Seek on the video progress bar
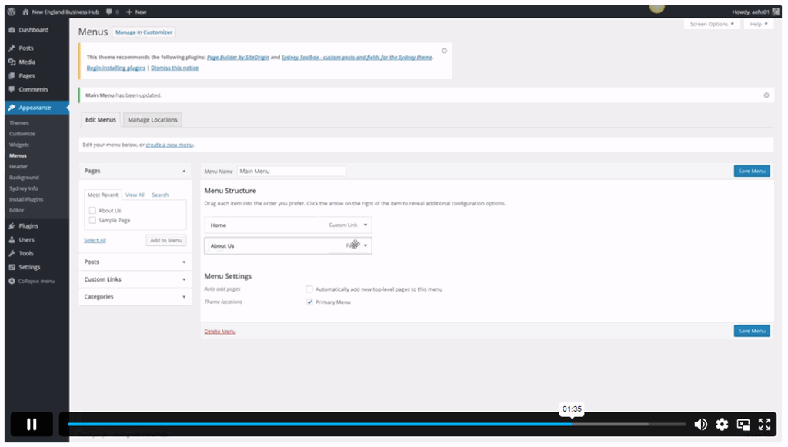 coord(377,425)
